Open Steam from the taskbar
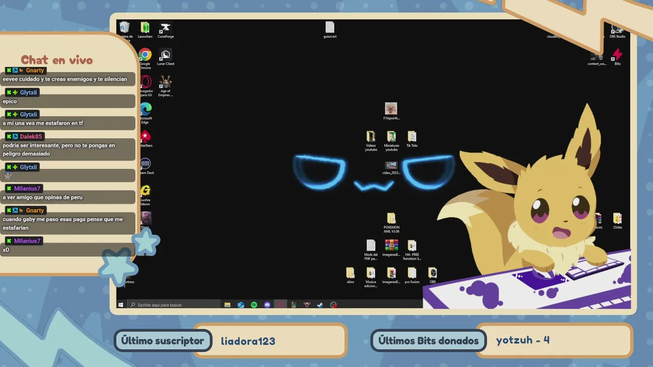Viewport: 653px width, 367px height. [x=320, y=305]
